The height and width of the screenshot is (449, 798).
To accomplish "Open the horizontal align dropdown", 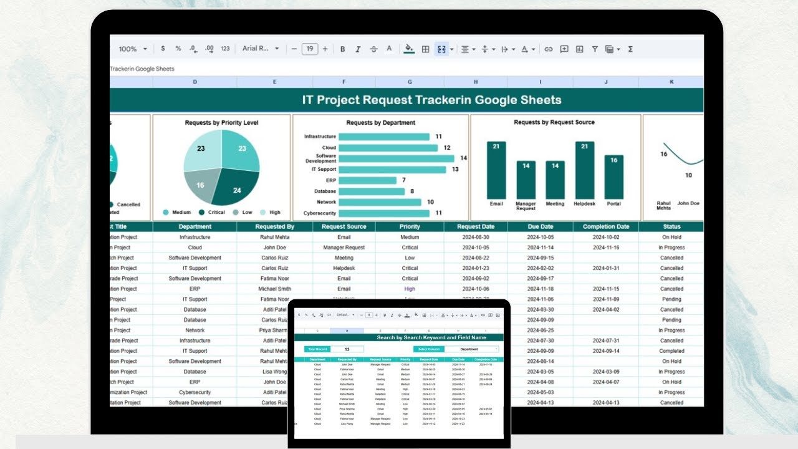I will coord(468,49).
